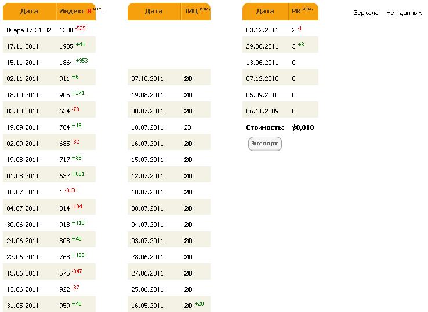This screenshot has width=428, height=312.
Task: Click the red Я icon in the Индекс header
Action: coord(89,12)
